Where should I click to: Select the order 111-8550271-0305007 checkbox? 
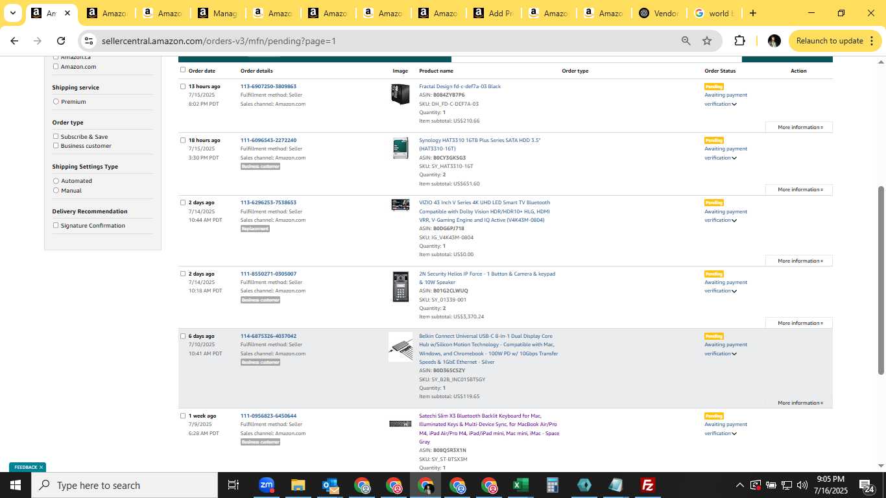pos(183,274)
